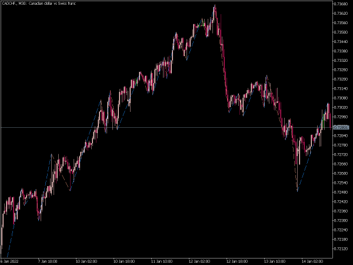The height and width of the screenshot is (265, 353).
Task: Click the 0.72120 price axis label
Action: (341, 249)
